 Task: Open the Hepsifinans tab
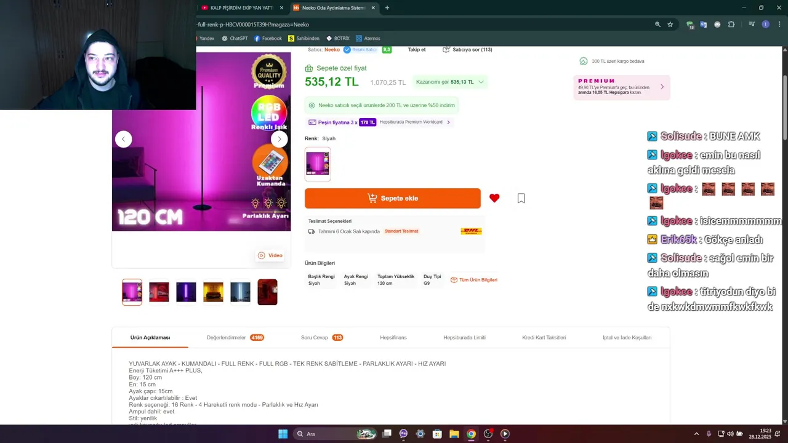[393, 338]
